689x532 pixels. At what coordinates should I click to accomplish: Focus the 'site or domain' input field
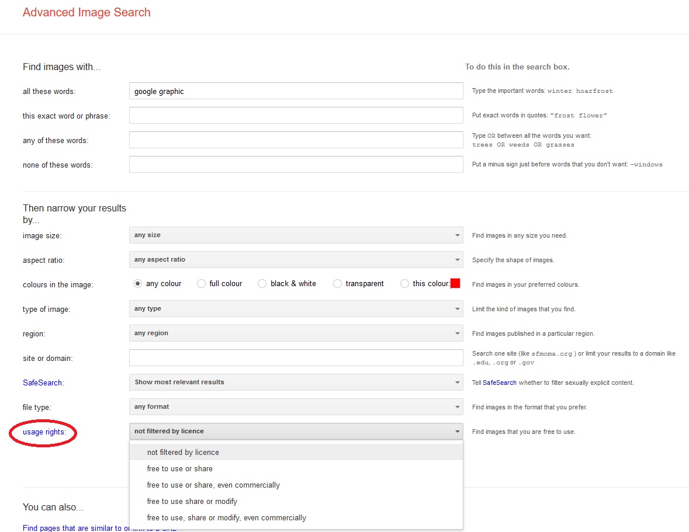296,358
